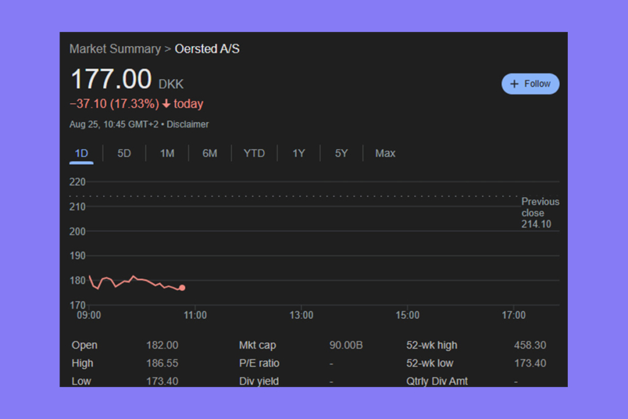Screen dimensions: 628x419
Task: Click the price line on the chart
Action: [135, 282]
